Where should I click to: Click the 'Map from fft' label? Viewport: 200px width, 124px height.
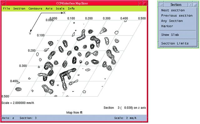pos(74,113)
